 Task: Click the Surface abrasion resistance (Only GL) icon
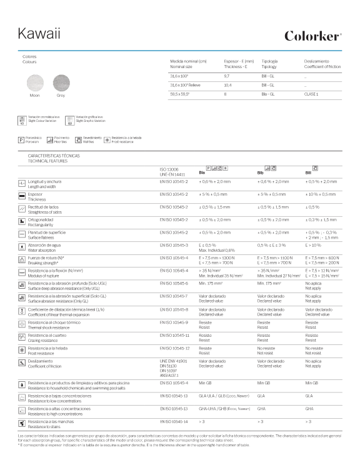pyautogui.click(x=22, y=298)
